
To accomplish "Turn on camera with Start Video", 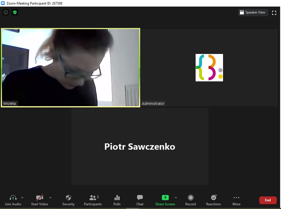I will 39,200.
